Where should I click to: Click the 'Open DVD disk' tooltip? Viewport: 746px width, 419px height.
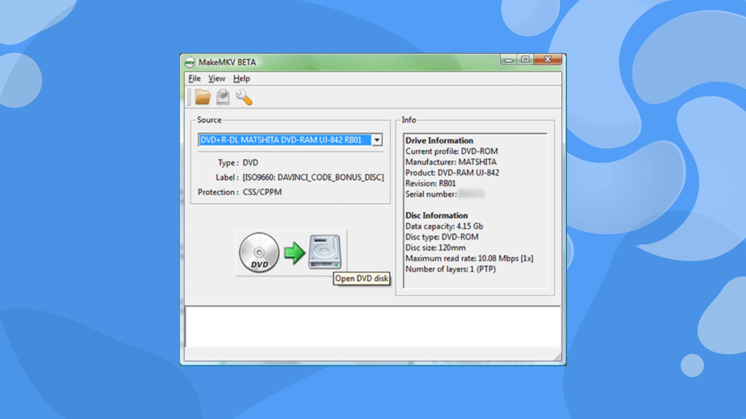coord(361,278)
